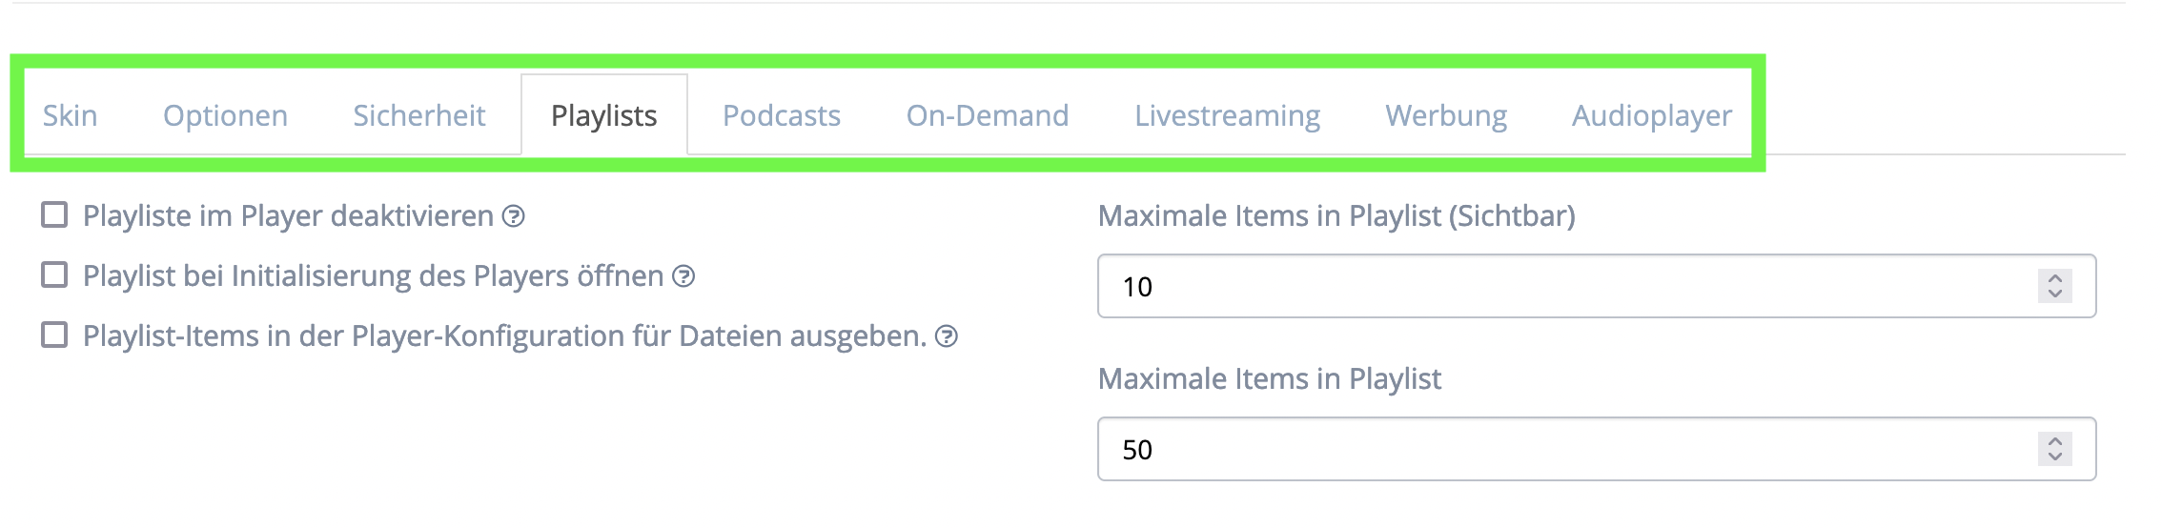
Task: Show the Livestreaming tab
Action: 1228,115
